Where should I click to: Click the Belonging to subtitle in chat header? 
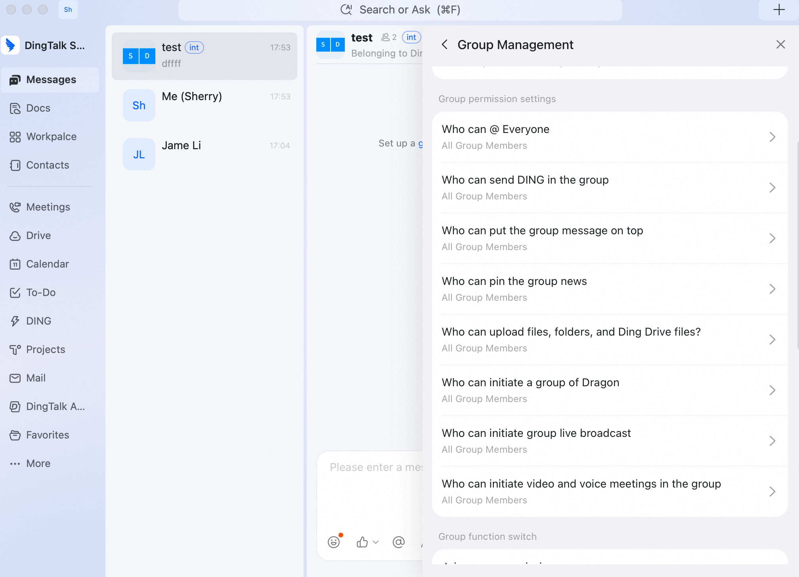[x=387, y=53]
